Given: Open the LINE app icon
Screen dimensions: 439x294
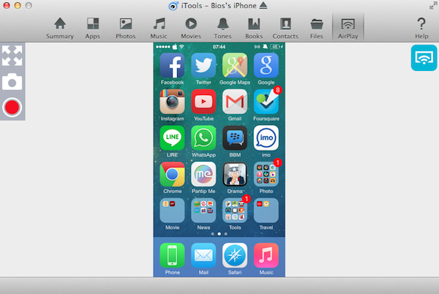Looking at the screenshot, I should tap(172, 138).
